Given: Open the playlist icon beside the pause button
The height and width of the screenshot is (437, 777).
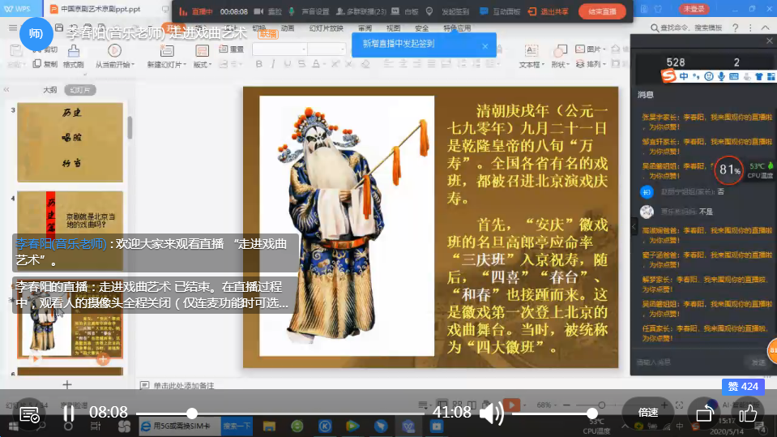Looking at the screenshot, I should click(29, 414).
